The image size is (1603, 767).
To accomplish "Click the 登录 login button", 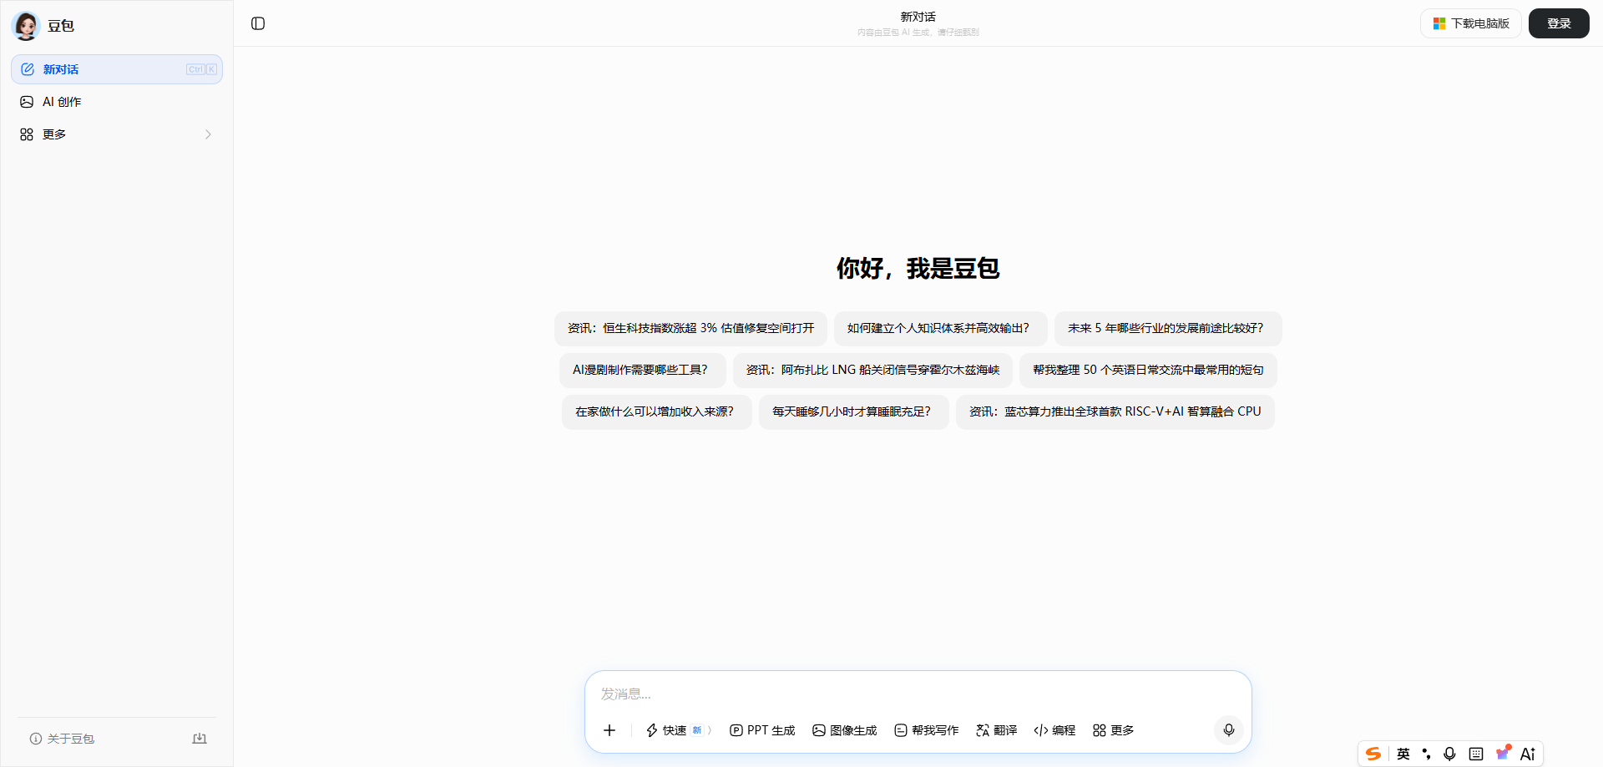I will click(x=1559, y=23).
